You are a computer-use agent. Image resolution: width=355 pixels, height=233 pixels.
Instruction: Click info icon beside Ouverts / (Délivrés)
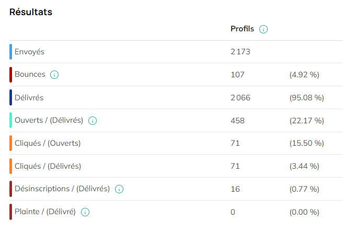93,121
